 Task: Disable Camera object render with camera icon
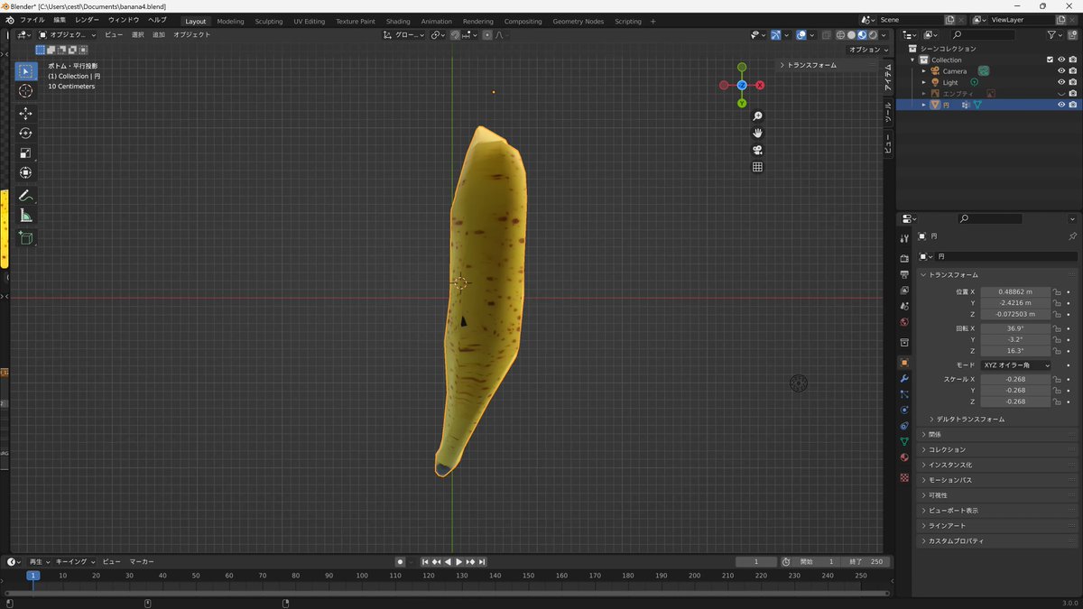(x=1073, y=71)
